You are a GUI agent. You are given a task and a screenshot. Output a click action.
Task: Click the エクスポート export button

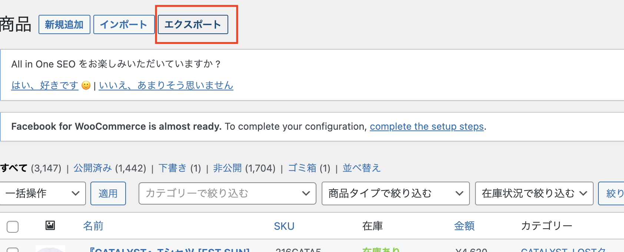point(193,24)
